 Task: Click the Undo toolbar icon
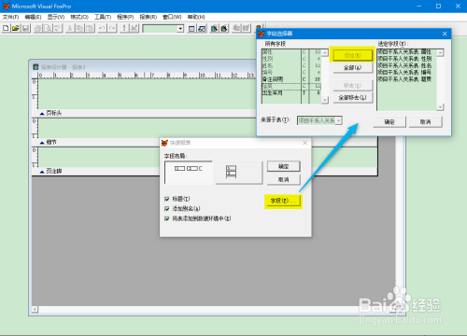tap(102, 28)
